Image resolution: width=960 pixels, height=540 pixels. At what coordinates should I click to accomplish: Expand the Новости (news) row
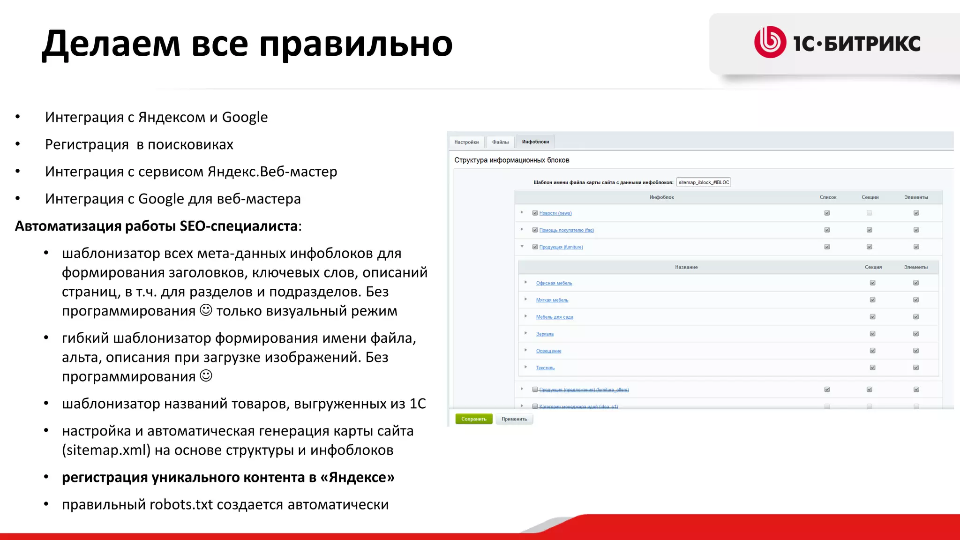522,212
